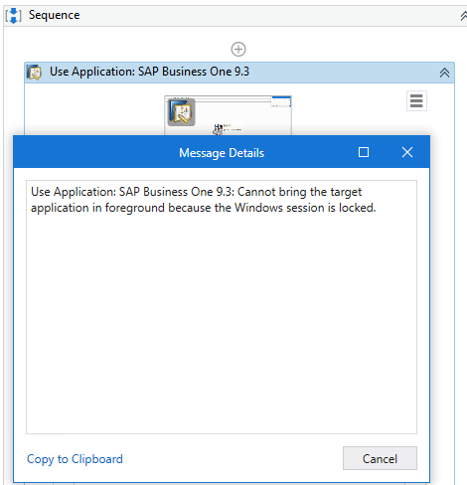Maximize the Message Details dialog

[364, 152]
